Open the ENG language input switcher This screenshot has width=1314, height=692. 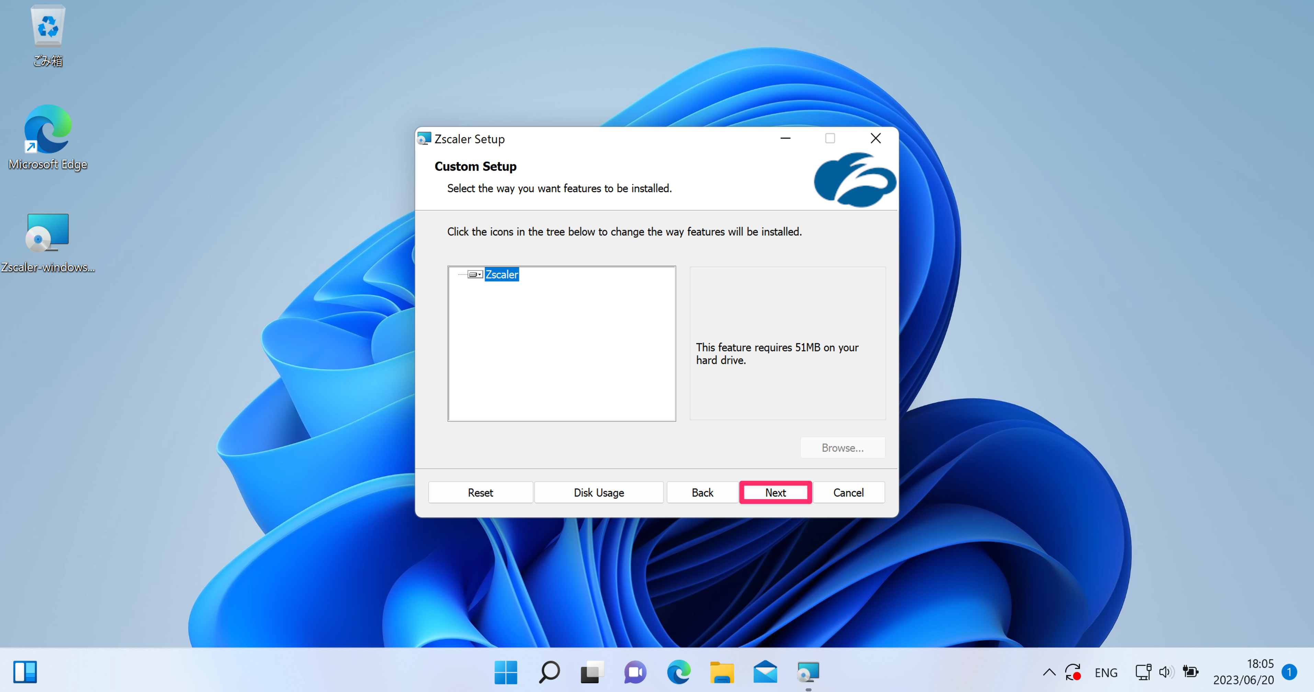tap(1106, 673)
